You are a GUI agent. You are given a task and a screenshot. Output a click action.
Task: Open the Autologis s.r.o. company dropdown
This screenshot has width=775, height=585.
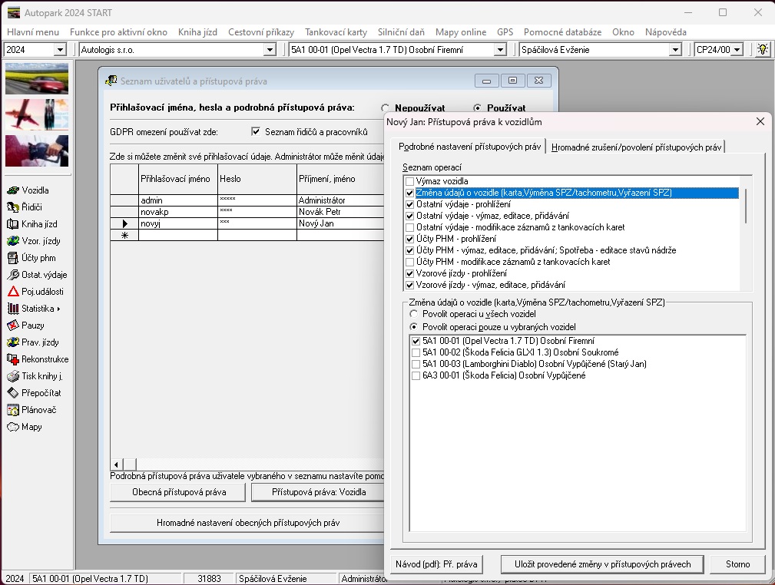pos(270,49)
